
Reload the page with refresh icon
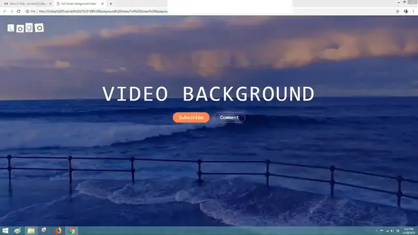click(x=19, y=12)
